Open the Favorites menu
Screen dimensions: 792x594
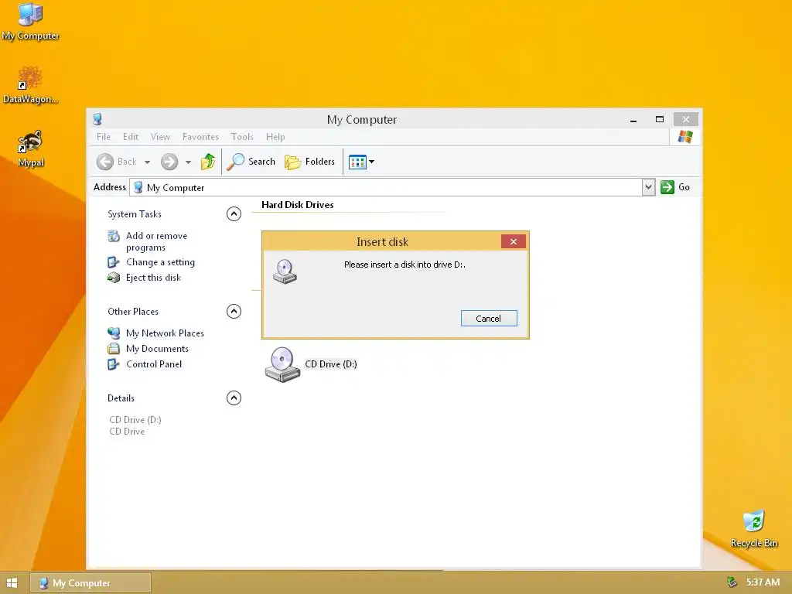[200, 137]
